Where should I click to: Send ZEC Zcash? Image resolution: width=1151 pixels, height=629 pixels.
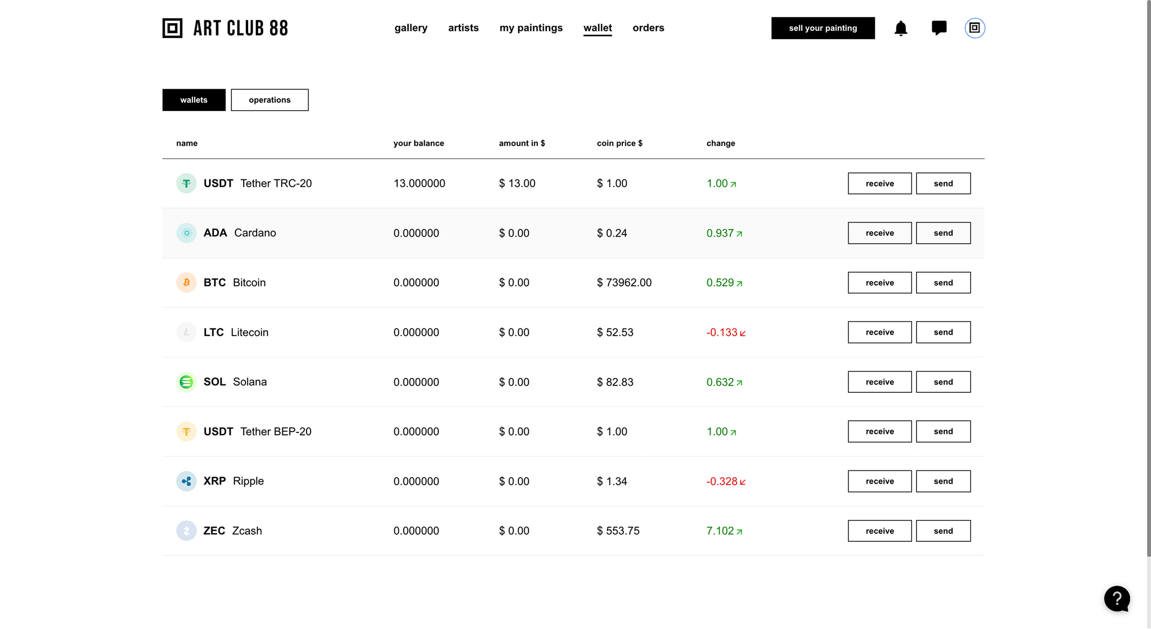(x=943, y=531)
